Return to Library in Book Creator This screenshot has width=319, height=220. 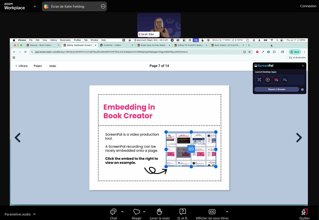click(21, 66)
